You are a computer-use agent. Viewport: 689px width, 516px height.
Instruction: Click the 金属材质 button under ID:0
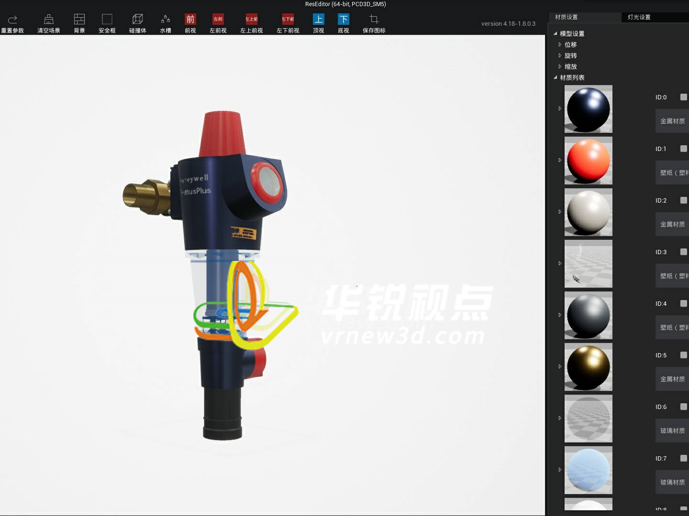[x=672, y=121]
